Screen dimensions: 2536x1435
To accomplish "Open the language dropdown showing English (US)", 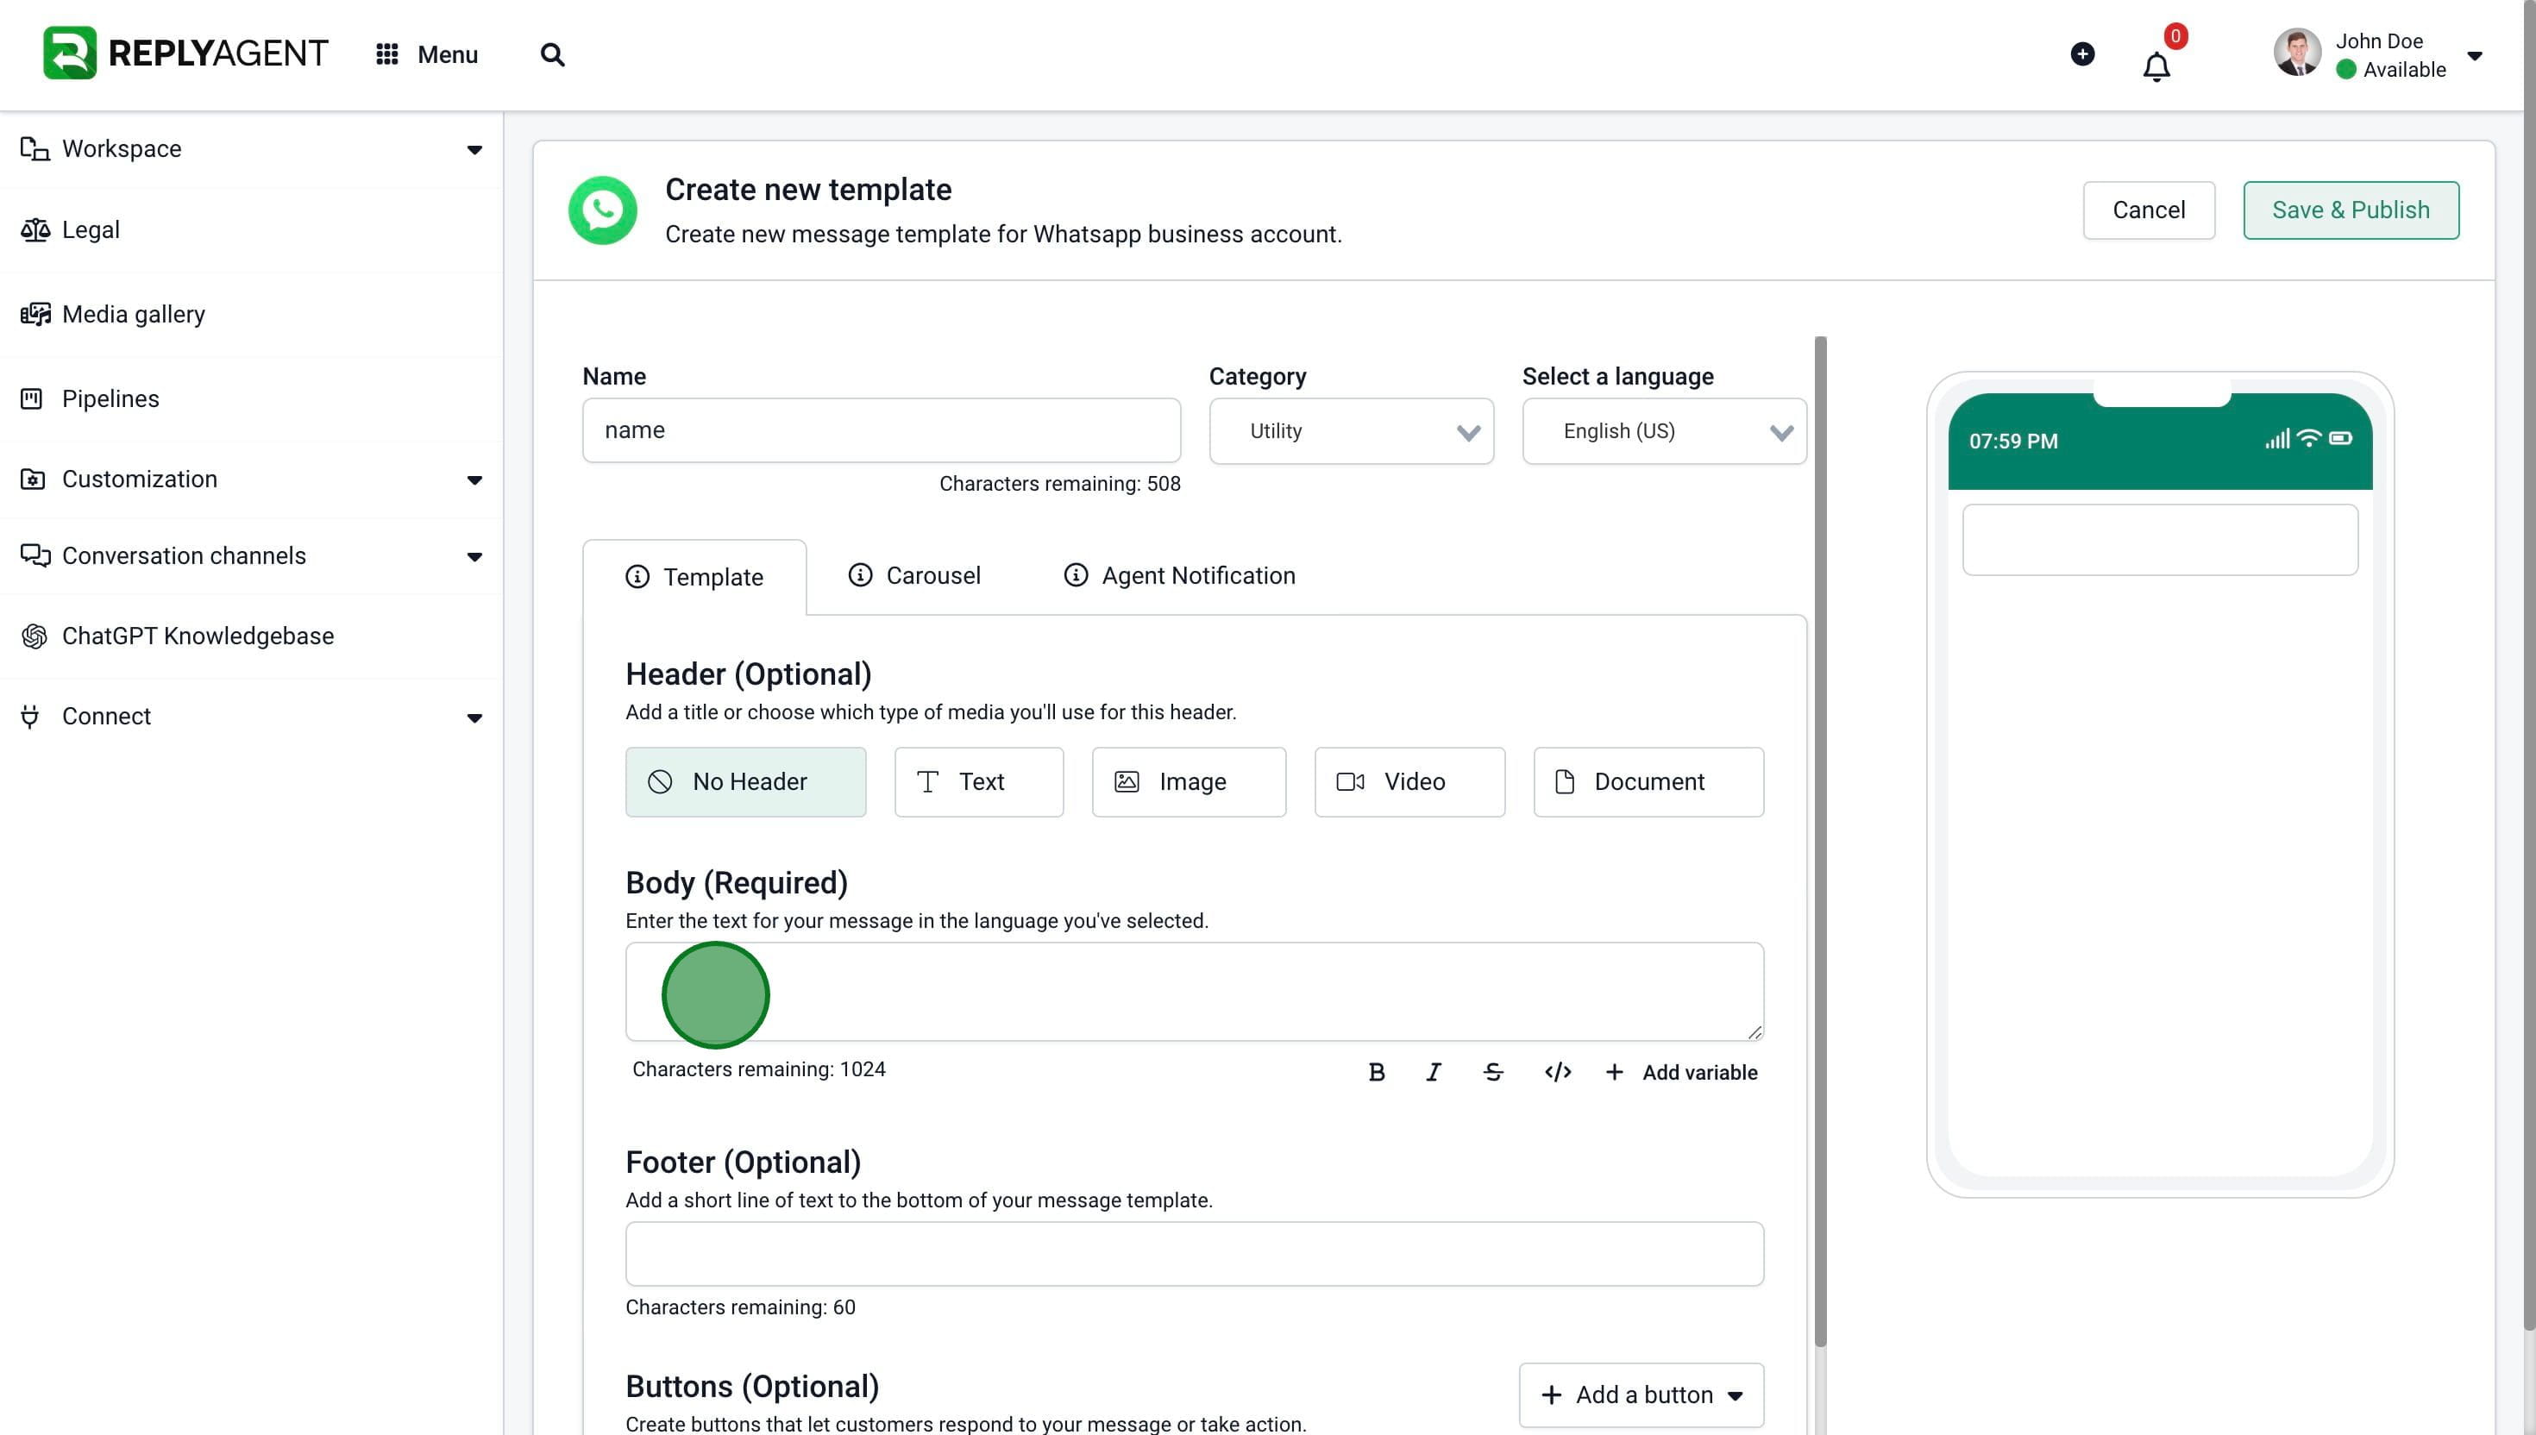I will pos(1664,430).
